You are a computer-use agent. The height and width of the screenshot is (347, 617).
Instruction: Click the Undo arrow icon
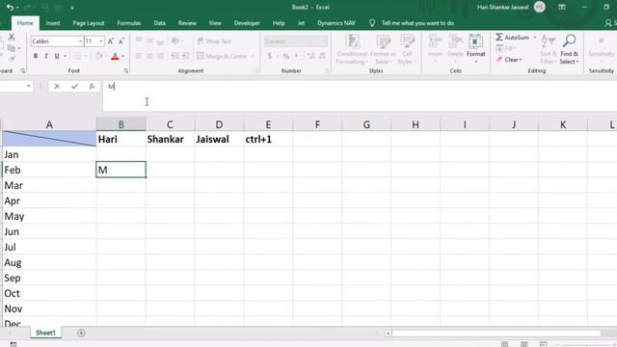click(10, 7)
